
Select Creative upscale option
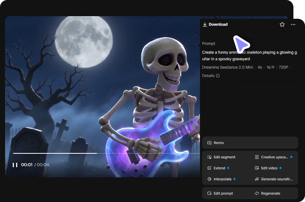point(274,157)
